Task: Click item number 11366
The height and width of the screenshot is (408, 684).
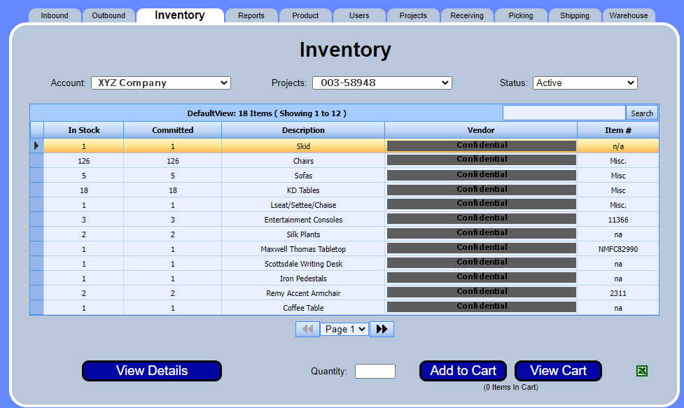Action: (x=617, y=220)
